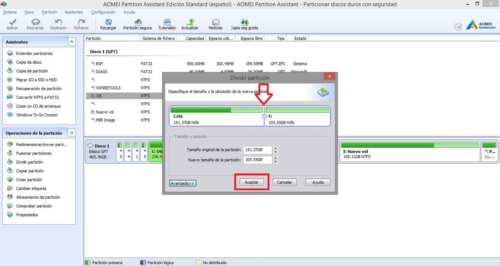Image resolution: width=500 pixels, height=266 pixels.
Task: Expand Avanzada options in dialog
Action: 182,183
